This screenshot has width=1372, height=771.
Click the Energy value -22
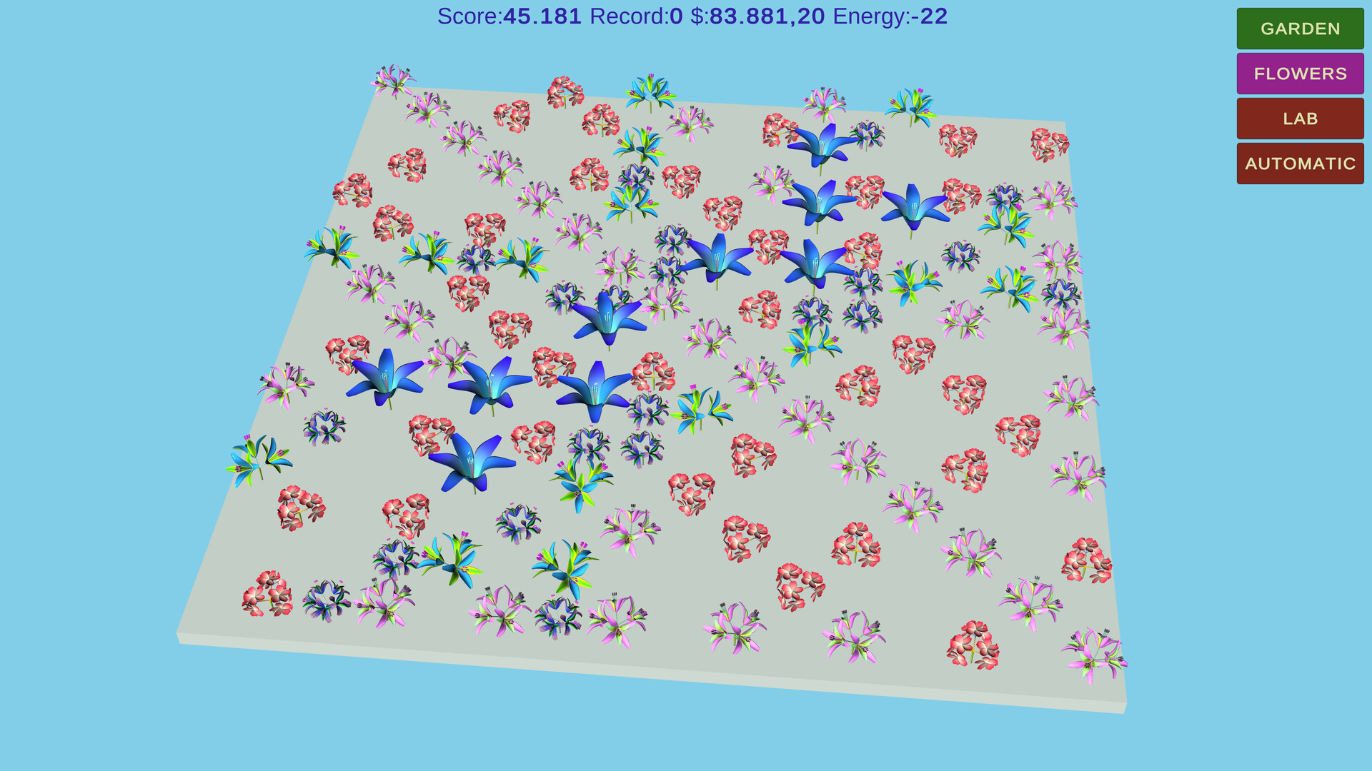(x=929, y=16)
